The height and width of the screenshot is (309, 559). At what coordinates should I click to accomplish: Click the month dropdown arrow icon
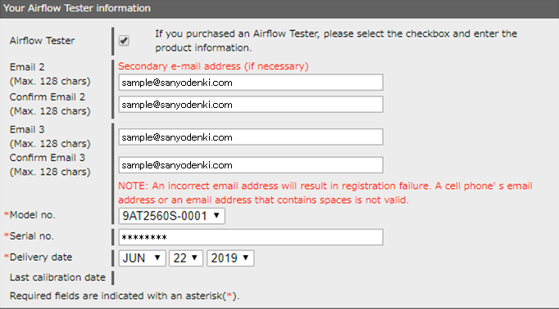tap(157, 257)
